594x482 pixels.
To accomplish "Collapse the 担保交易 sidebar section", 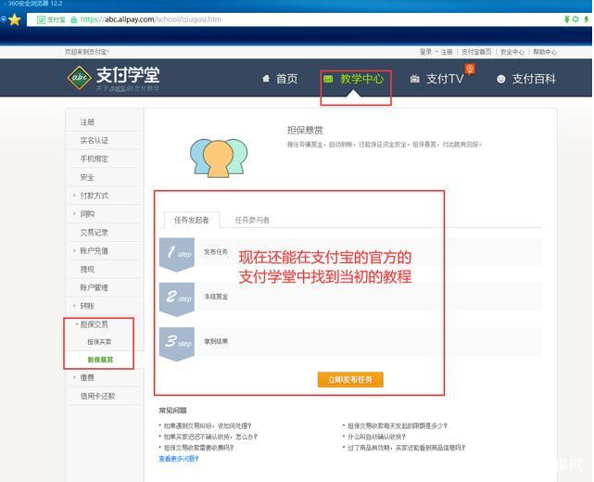I will tap(94, 324).
